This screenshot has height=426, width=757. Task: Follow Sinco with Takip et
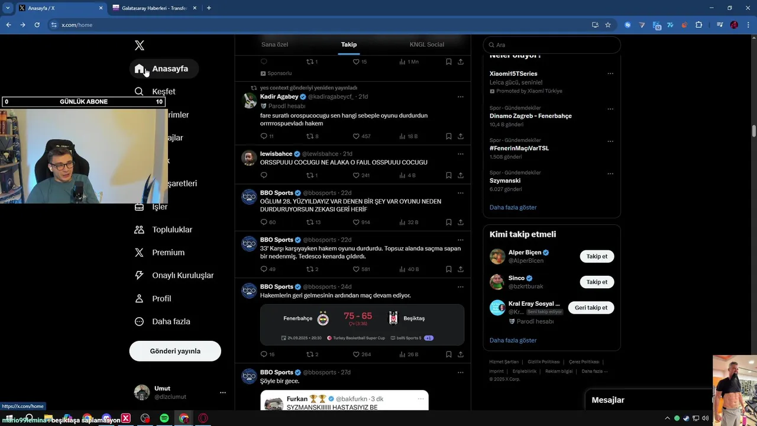pyautogui.click(x=597, y=282)
